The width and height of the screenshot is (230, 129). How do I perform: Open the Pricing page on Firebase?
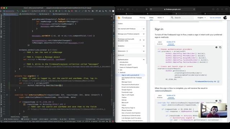142,18
